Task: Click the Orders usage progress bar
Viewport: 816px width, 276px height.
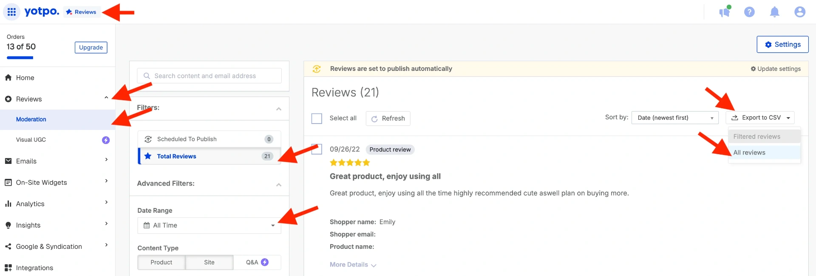Action: (20, 58)
